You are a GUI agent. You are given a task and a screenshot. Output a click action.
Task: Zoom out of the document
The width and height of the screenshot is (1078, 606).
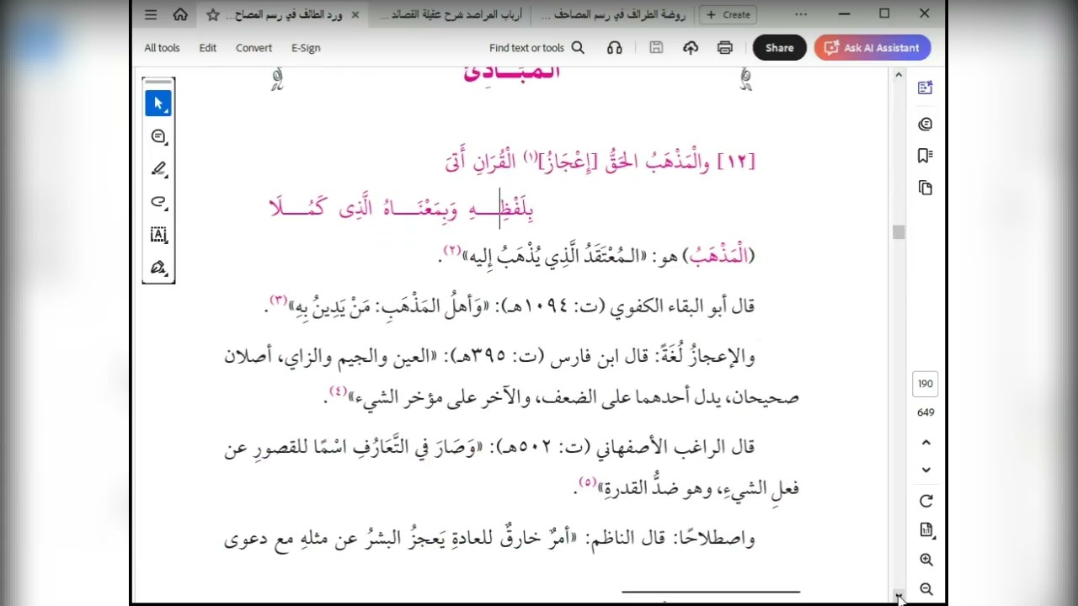click(926, 589)
